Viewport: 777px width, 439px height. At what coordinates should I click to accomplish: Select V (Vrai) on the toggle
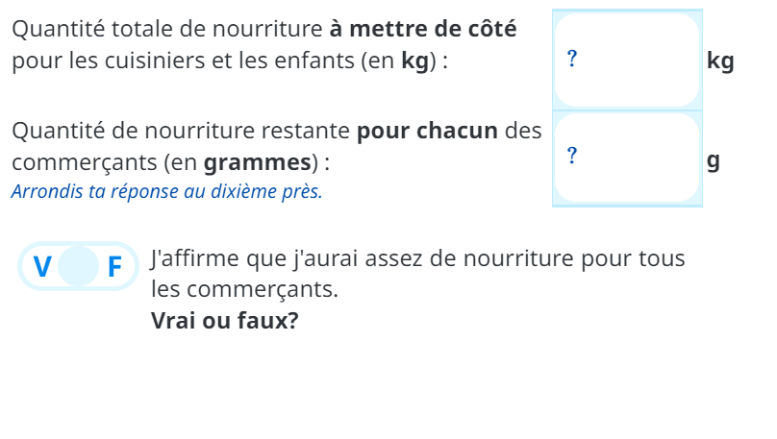[41, 266]
